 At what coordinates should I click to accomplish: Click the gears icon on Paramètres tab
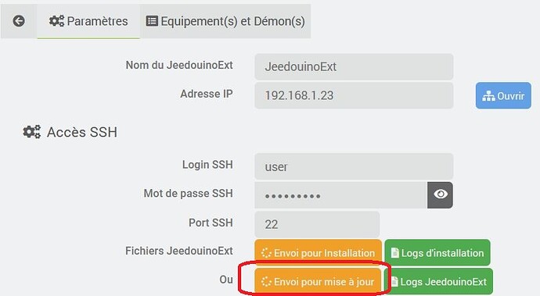click(56, 21)
